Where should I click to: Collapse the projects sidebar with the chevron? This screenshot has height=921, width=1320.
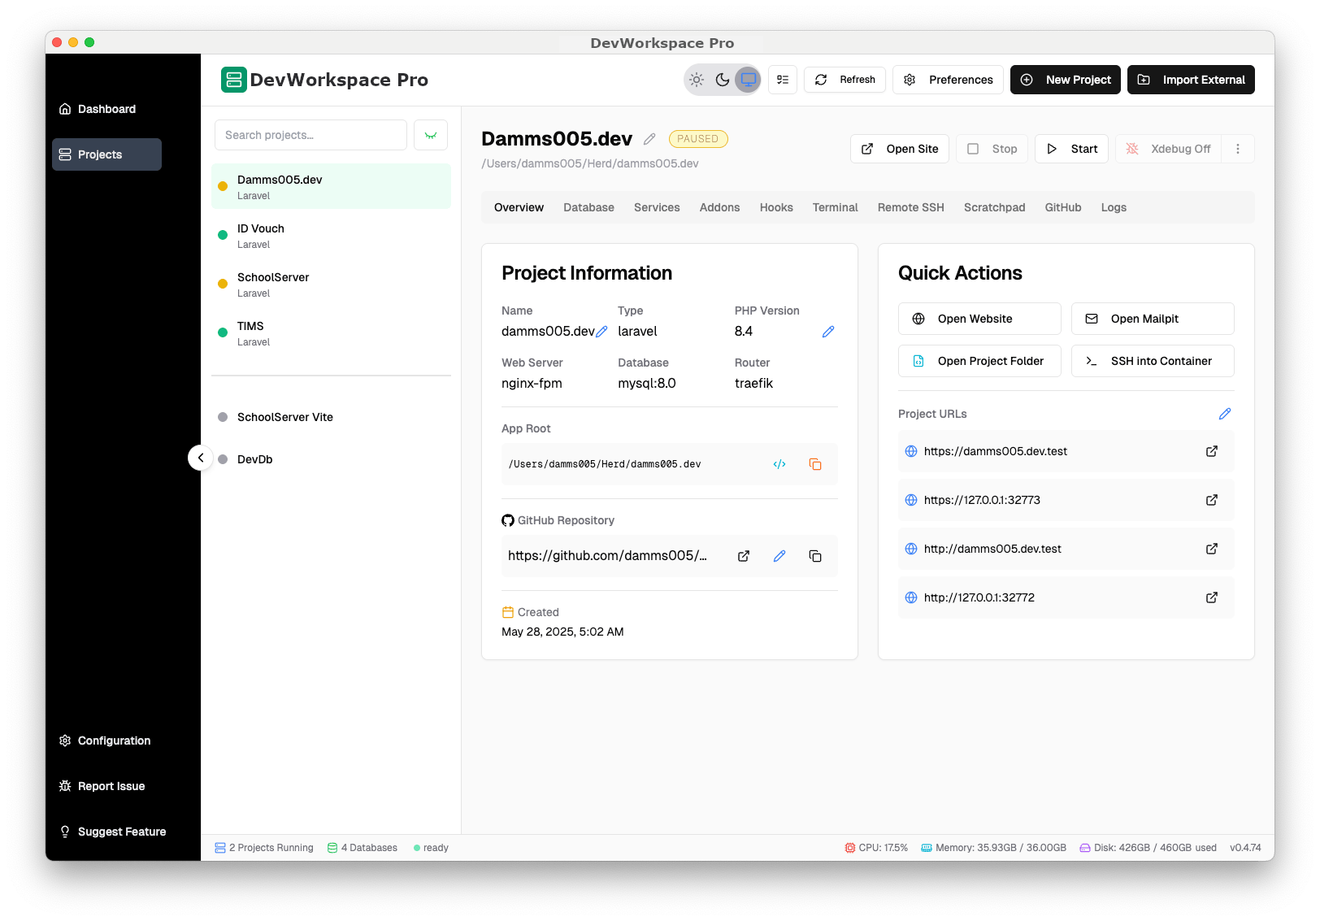[x=201, y=458]
